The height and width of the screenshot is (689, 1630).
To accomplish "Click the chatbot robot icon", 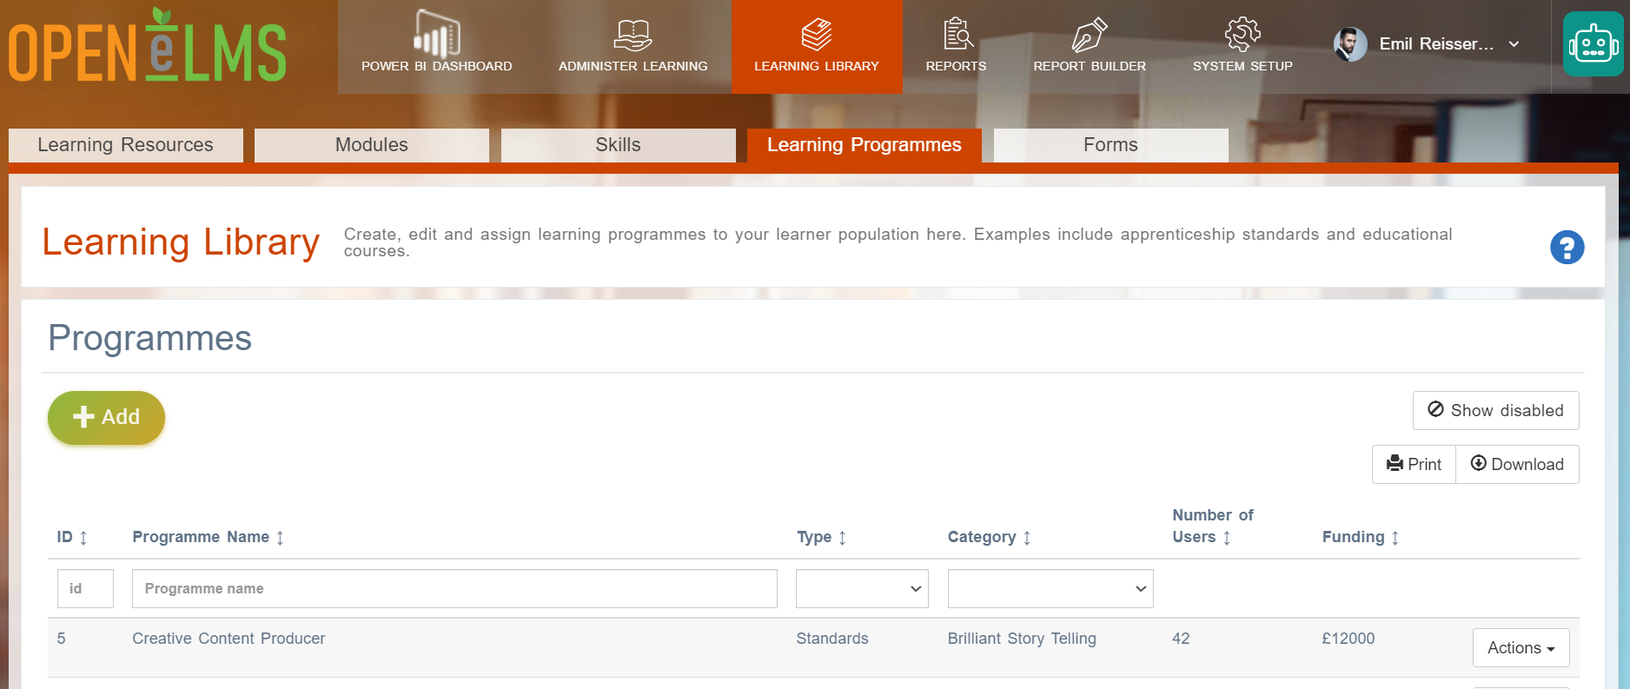I will coord(1593,44).
